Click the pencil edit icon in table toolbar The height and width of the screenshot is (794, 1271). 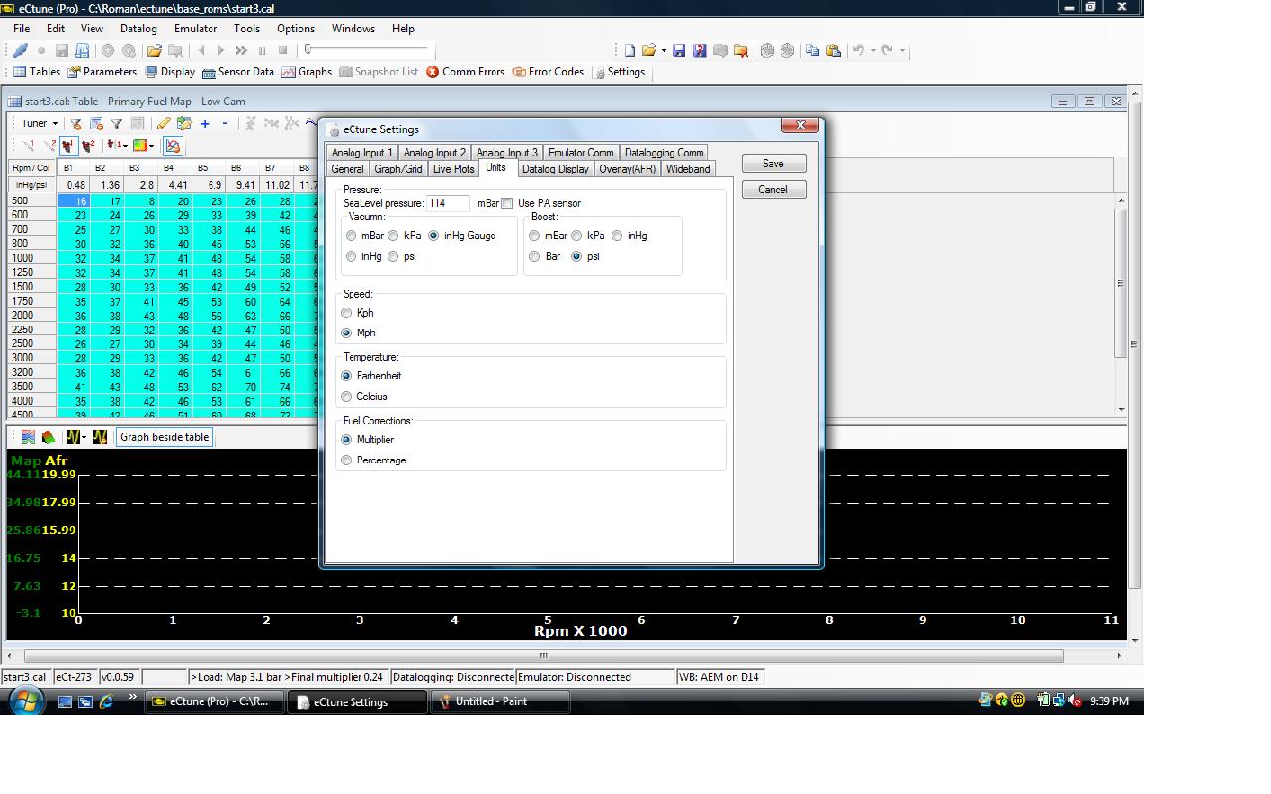[164, 123]
